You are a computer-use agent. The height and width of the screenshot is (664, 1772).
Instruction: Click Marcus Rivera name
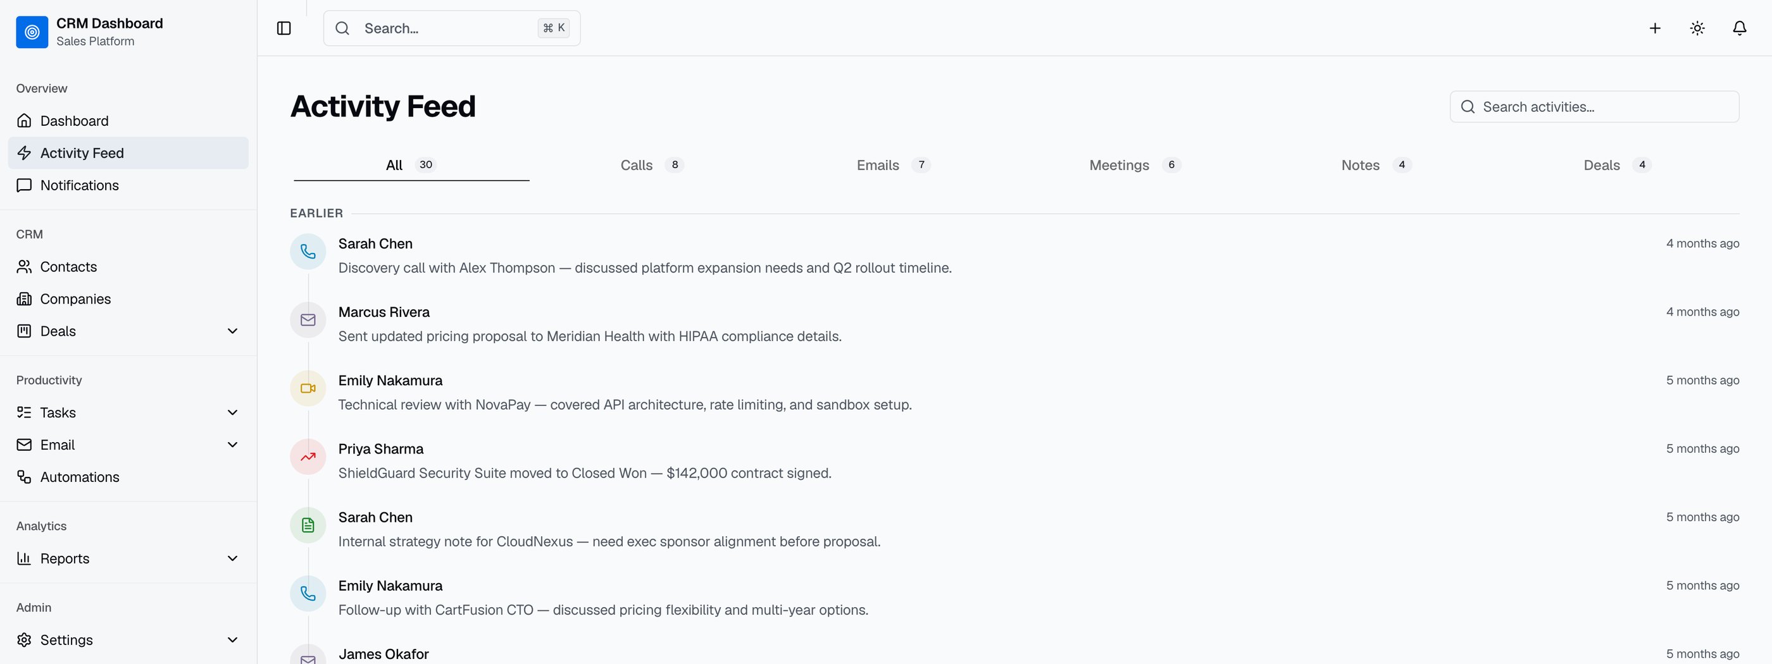(x=384, y=312)
